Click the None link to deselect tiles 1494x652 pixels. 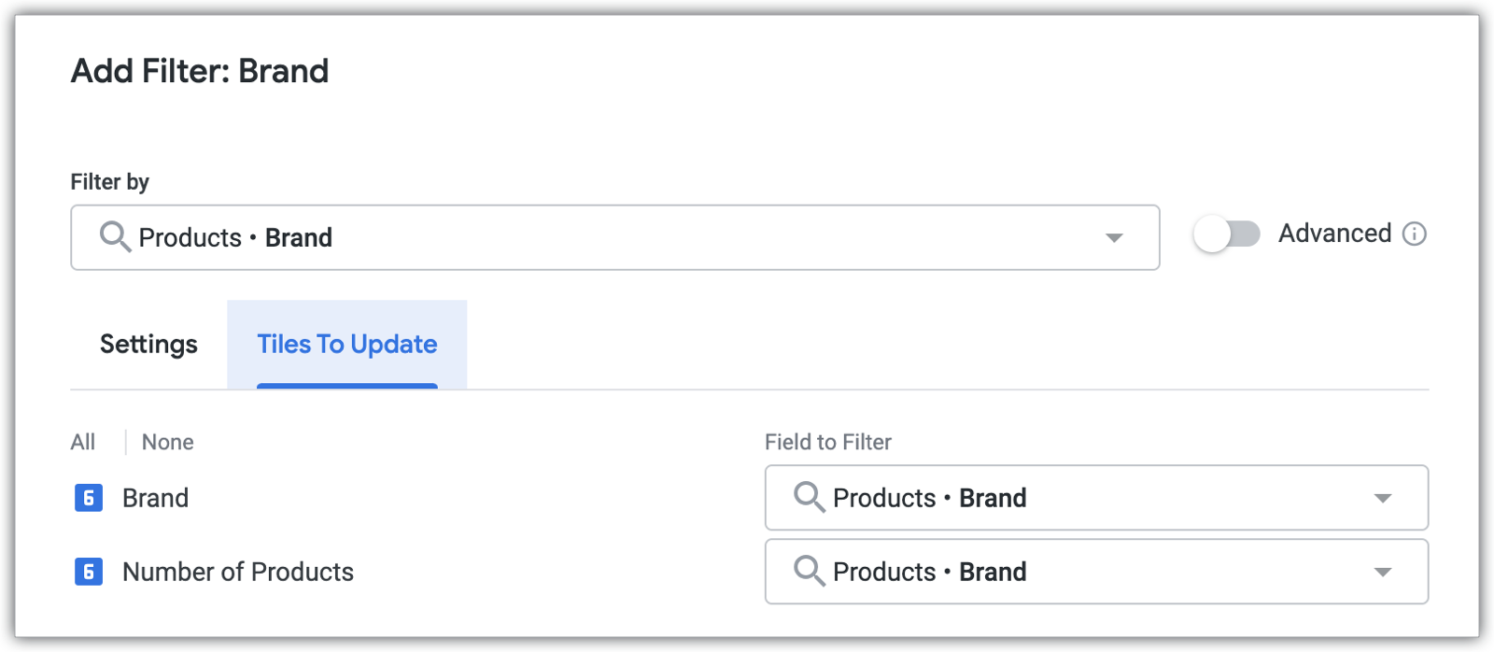167,442
